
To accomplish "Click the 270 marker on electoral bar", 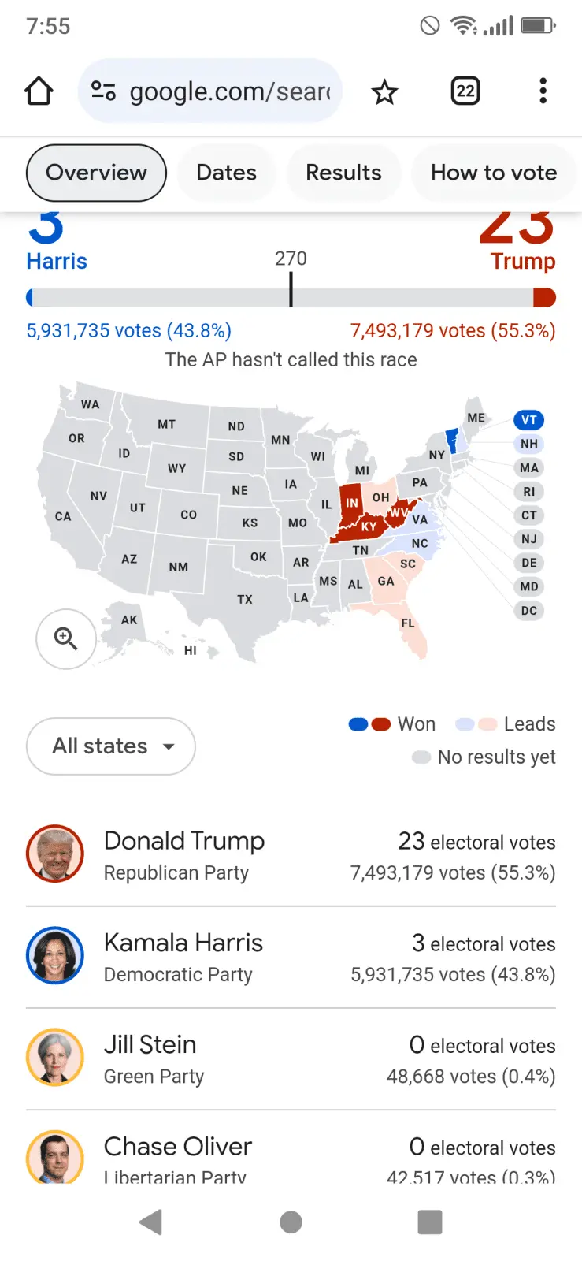I will [291, 288].
